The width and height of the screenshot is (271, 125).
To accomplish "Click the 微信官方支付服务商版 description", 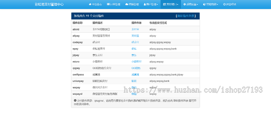I will coord(105,94).
